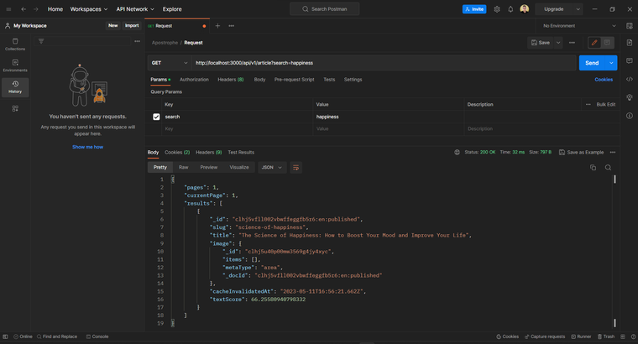This screenshot has width=638, height=344.
Task: Open the No Environment selector
Action: click(x=579, y=26)
